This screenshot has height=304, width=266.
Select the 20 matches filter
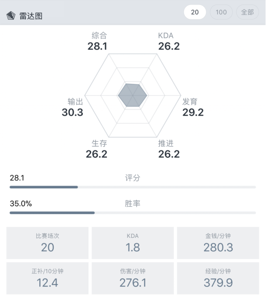(195, 12)
